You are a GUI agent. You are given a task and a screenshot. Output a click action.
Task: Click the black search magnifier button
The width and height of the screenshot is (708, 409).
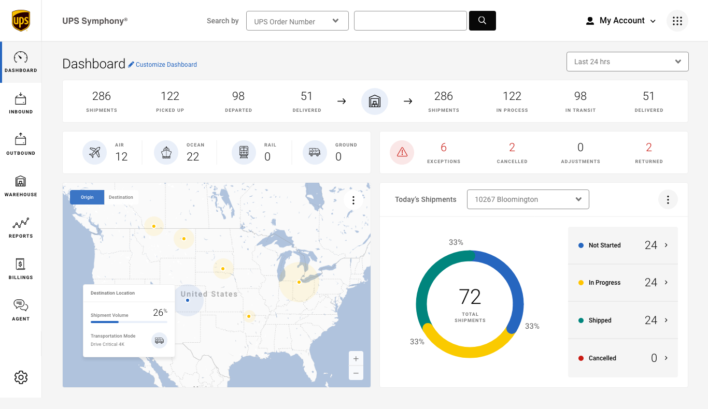482,21
